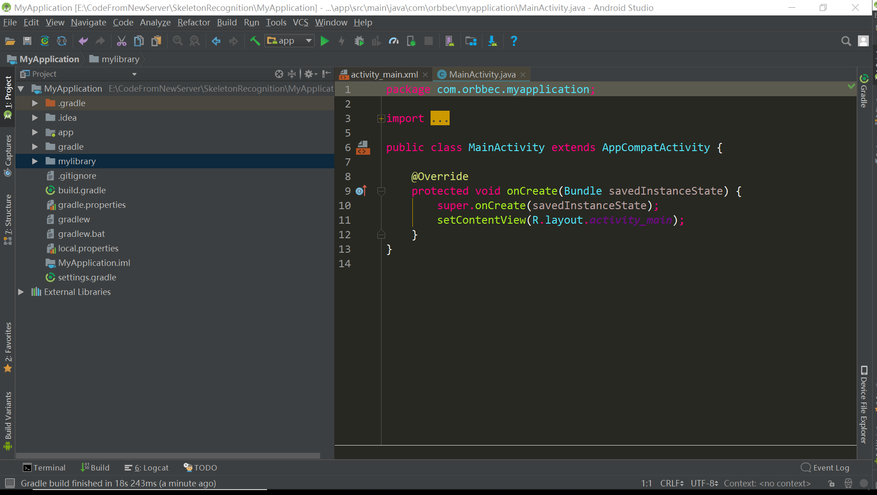Collapse the onCreate method fold marker
This screenshot has width=877, height=495.
click(x=381, y=191)
